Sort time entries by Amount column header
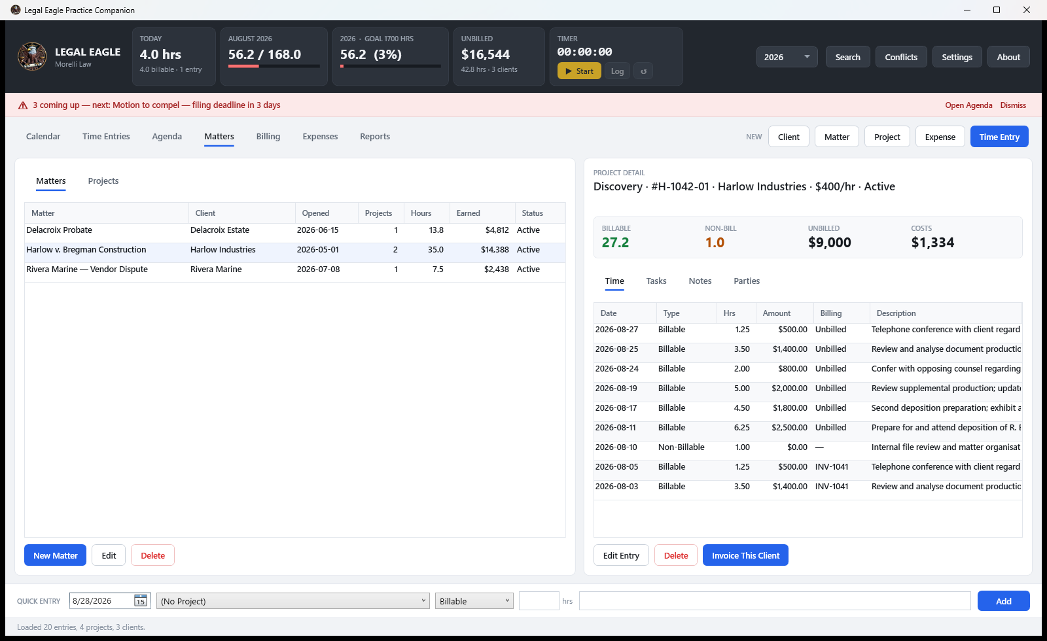Image resolution: width=1047 pixels, height=641 pixels. (x=785, y=313)
